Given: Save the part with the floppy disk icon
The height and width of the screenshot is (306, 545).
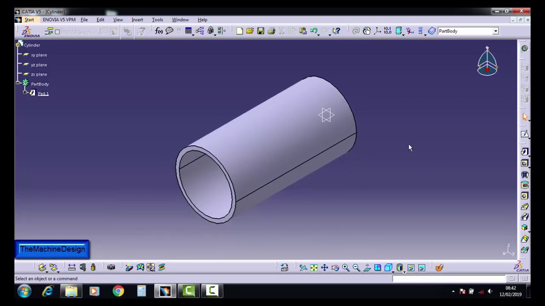Looking at the screenshot, I should 261,31.
